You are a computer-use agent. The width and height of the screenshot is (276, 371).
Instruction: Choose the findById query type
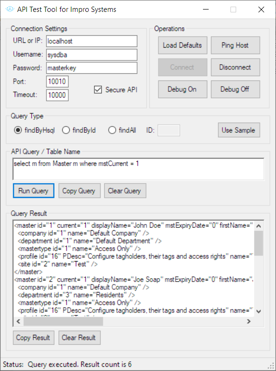click(66, 130)
